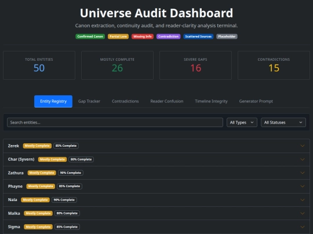This screenshot has height=234, width=313.
Task: Click the Phayne entity name
Action: point(15,187)
